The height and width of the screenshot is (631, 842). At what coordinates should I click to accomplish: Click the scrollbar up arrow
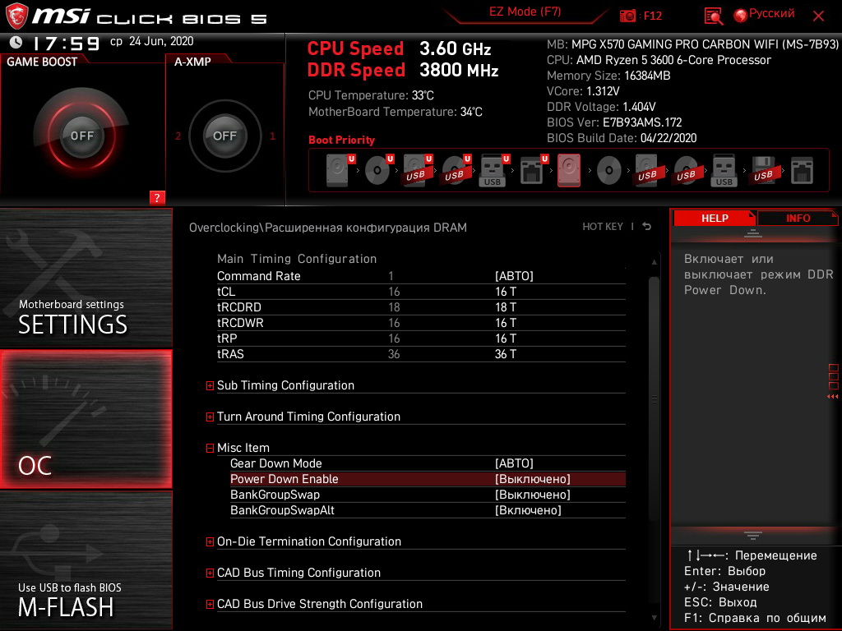coord(654,262)
